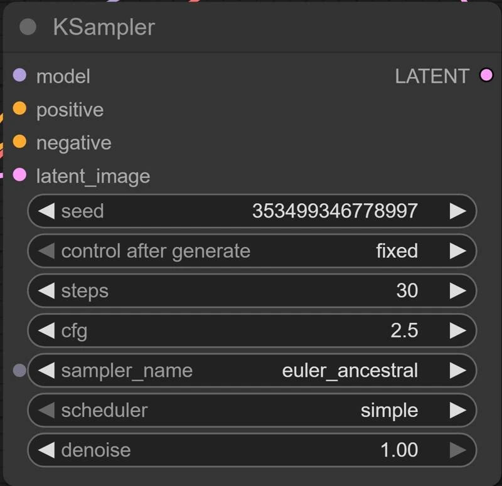This screenshot has width=502, height=486.
Task: Increase steps using the right arrow
Action: pos(457,290)
